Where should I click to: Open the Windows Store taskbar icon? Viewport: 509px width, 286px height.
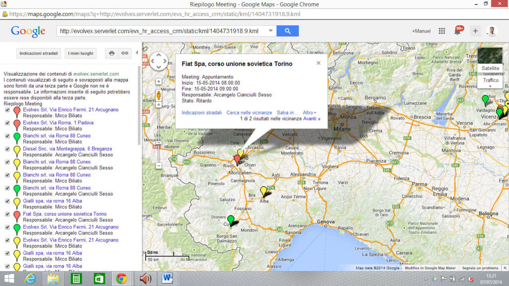tap(99, 279)
